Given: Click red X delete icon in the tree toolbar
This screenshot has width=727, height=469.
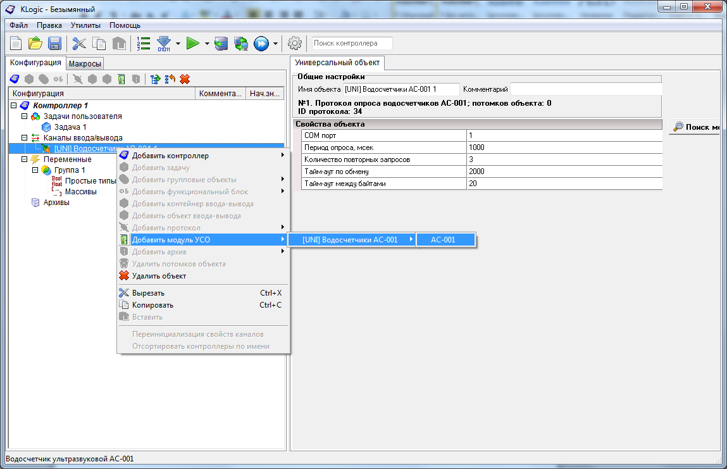Looking at the screenshot, I should click(185, 79).
